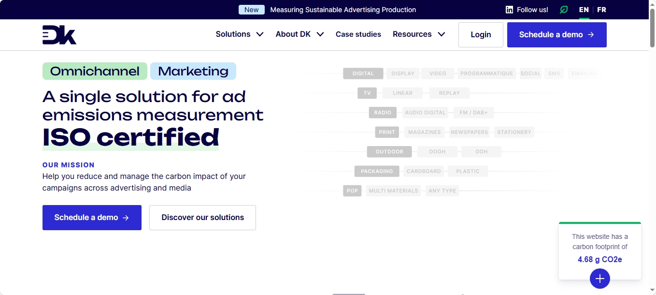Click the New badge in top banner
The height and width of the screenshot is (295, 656).
point(252,10)
